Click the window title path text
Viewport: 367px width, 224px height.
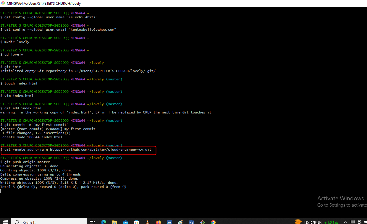(44, 4)
